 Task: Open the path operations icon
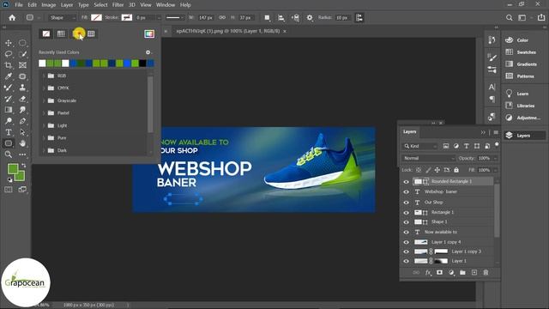pyautogui.click(x=267, y=17)
